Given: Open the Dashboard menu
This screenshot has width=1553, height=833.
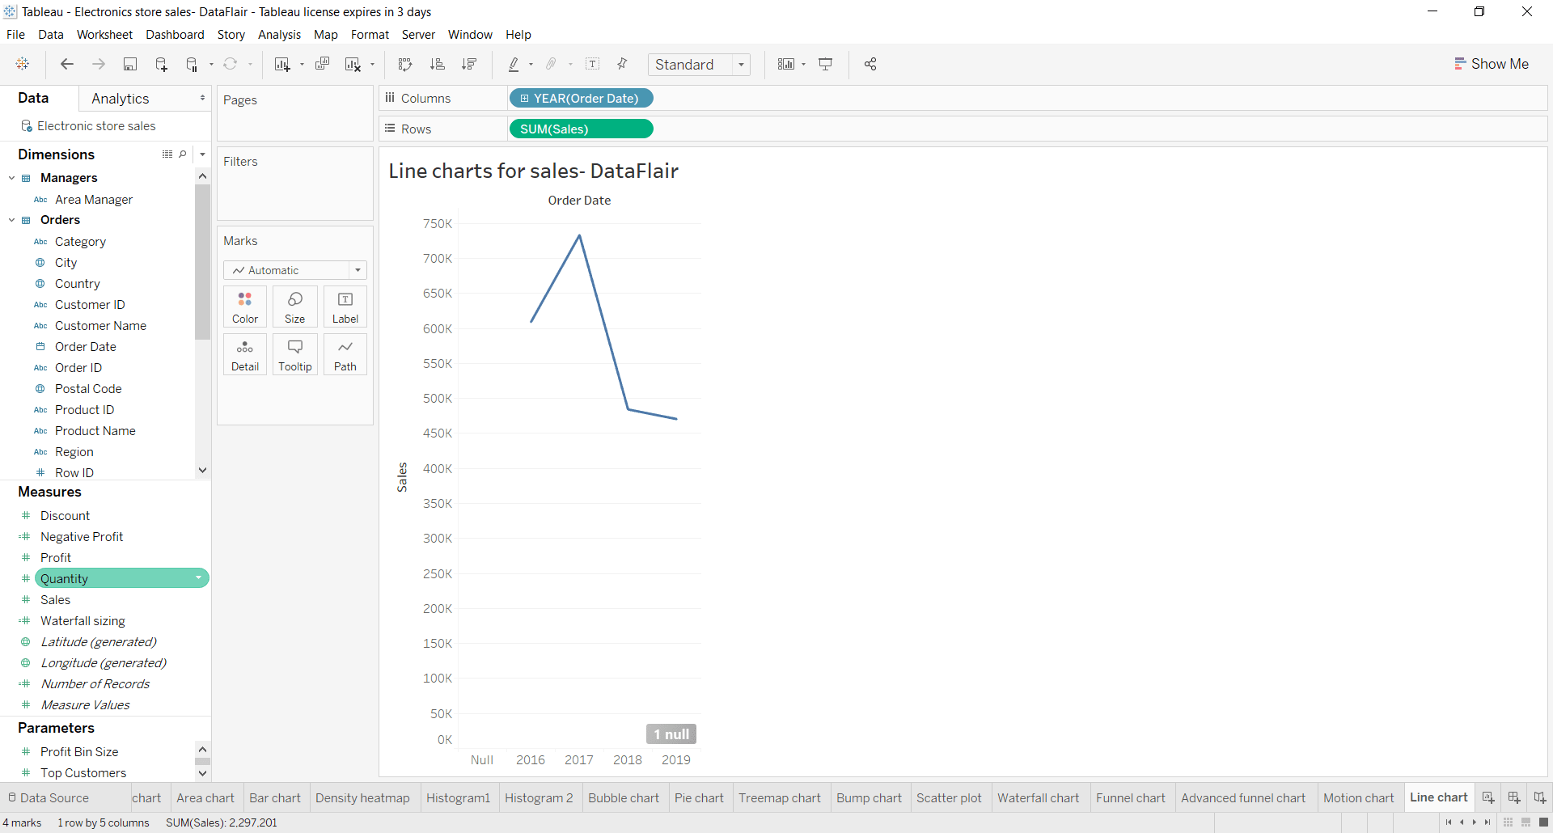Looking at the screenshot, I should (x=175, y=34).
